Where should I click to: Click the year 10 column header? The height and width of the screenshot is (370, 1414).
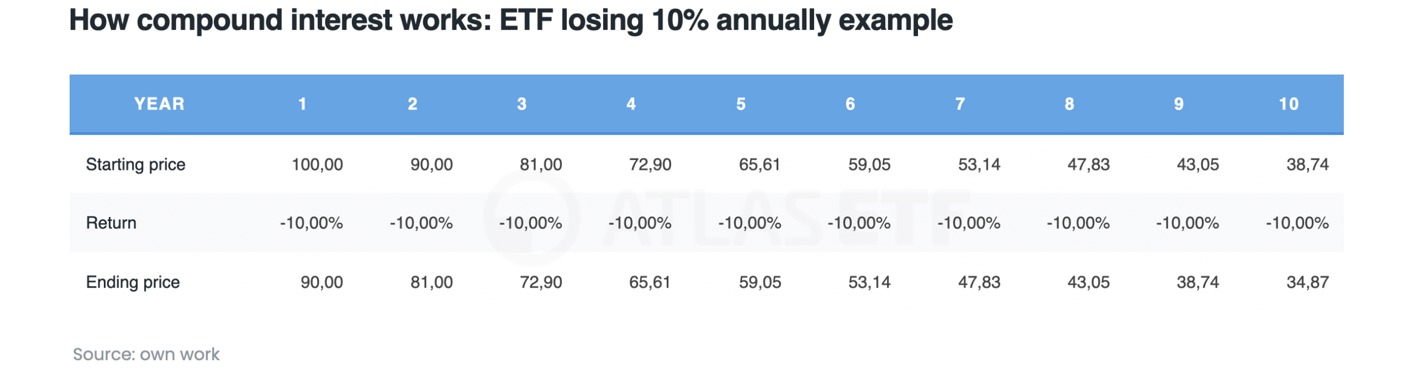point(1288,104)
